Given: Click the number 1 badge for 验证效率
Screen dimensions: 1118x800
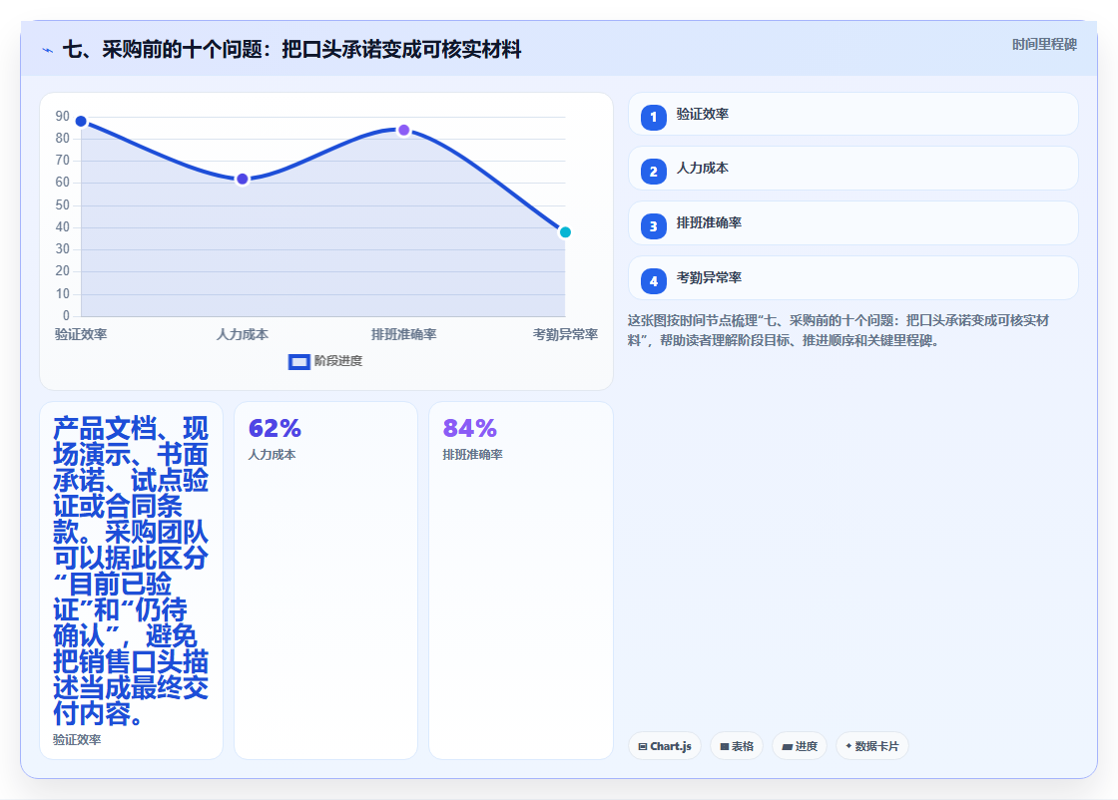Looking at the screenshot, I should [653, 117].
